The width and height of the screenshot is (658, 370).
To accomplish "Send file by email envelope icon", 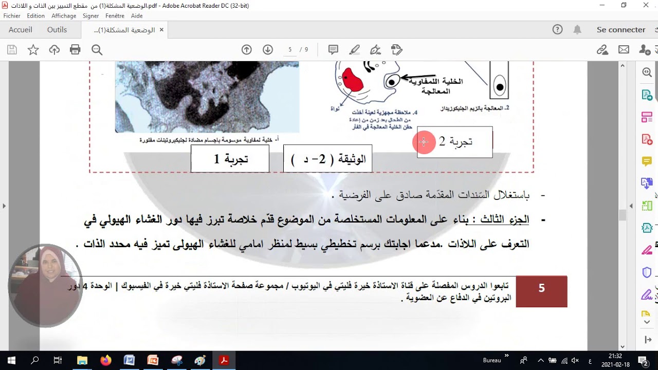I will tap(624, 50).
